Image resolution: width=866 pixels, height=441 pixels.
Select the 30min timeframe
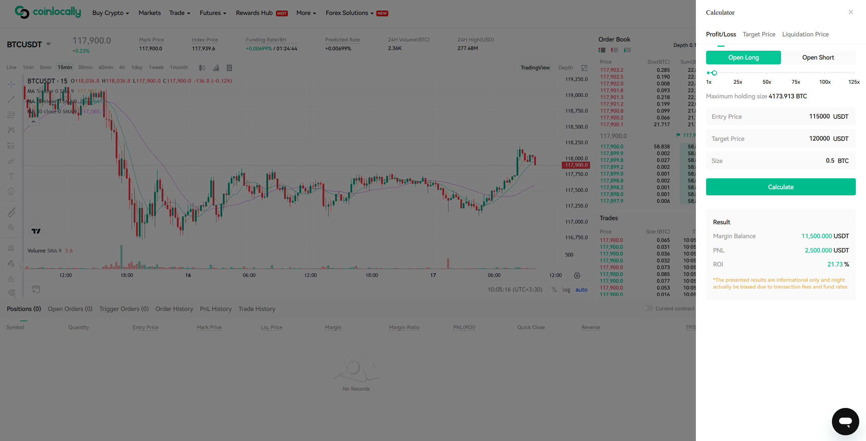(85, 67)
